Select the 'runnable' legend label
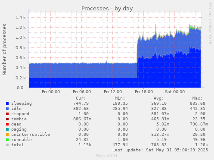 pyautogui.click(x=22, y=140)
